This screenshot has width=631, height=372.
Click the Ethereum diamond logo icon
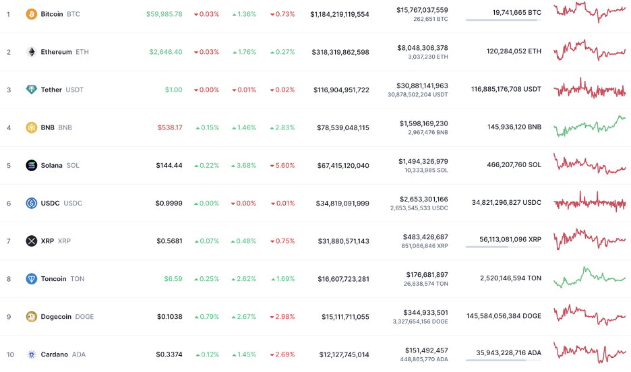[x=31, y=52]
